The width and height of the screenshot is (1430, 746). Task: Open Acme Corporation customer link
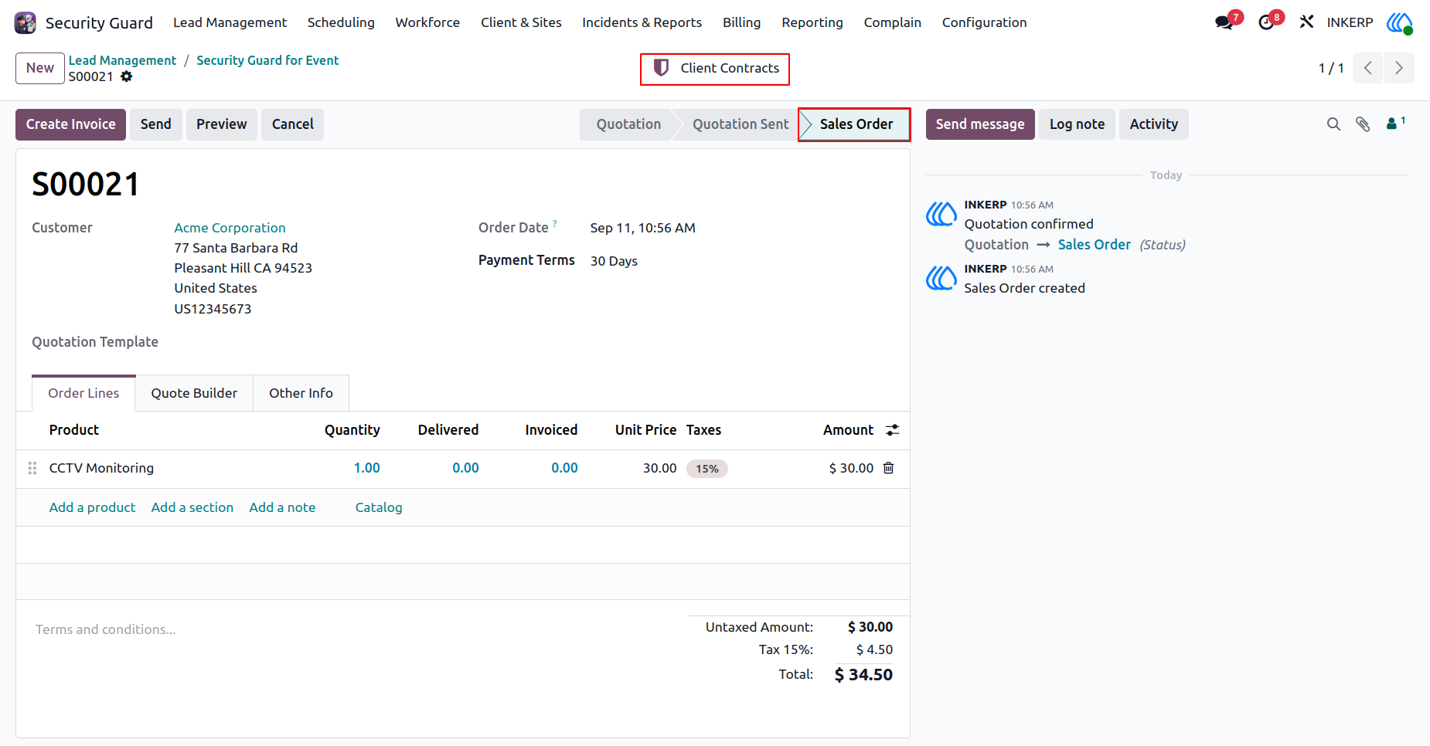(x=230, y=228)
